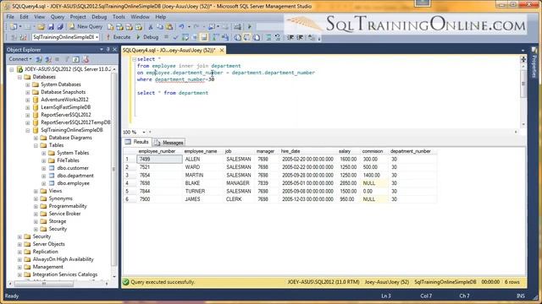
Task: Expand the AdventureWorks2012 database node
Action: [x=28, y=100]
